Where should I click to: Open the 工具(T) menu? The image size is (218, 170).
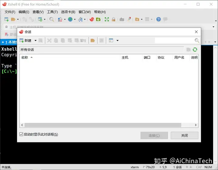pos(52,12)
